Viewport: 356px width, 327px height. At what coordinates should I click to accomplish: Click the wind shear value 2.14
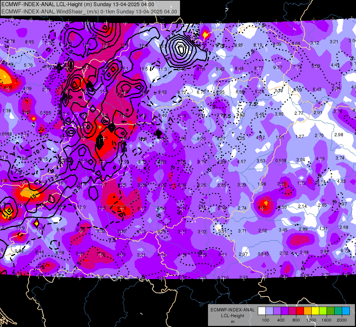coord(303,206)
